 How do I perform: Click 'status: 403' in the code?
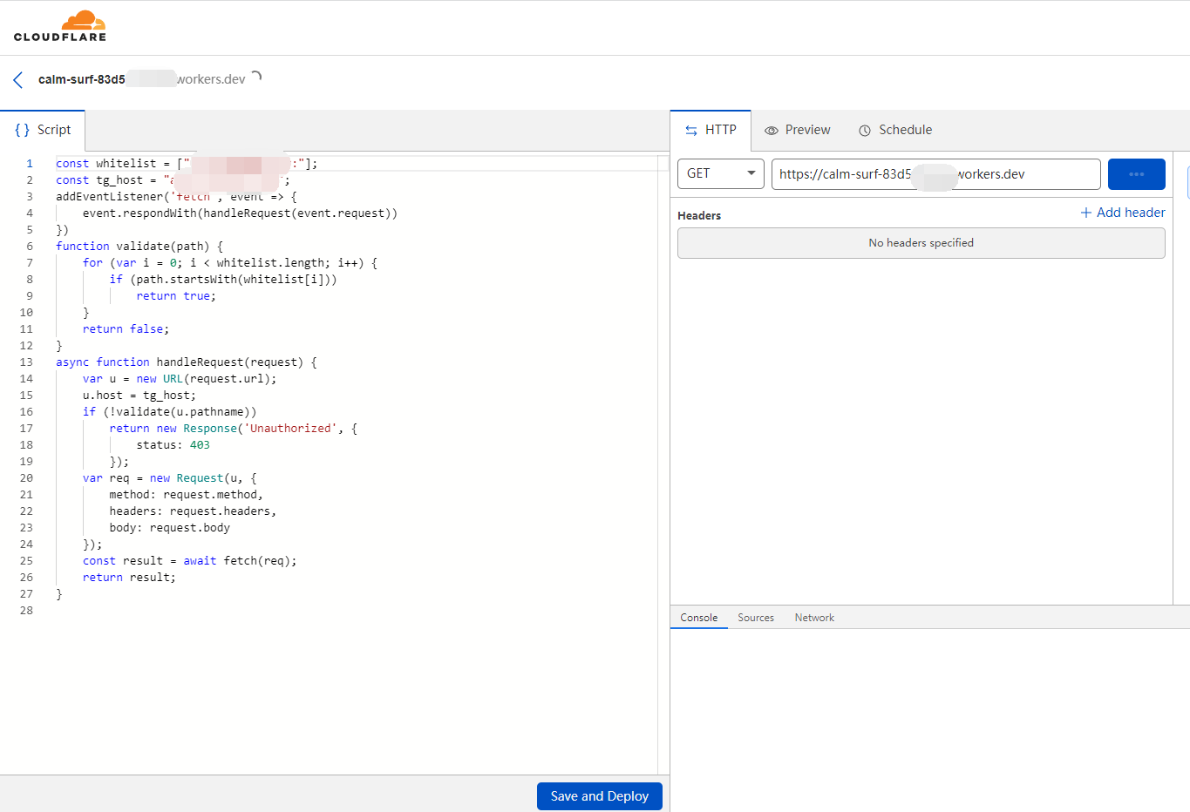pyautogui.click(x=173, y=445)
